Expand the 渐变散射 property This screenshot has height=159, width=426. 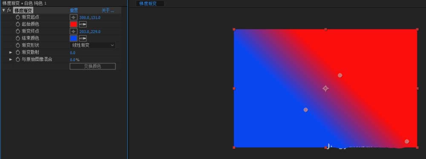pyautogui.click(x=11, y=53)
